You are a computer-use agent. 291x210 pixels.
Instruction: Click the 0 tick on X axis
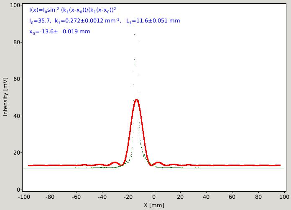(x=154, y=197)
